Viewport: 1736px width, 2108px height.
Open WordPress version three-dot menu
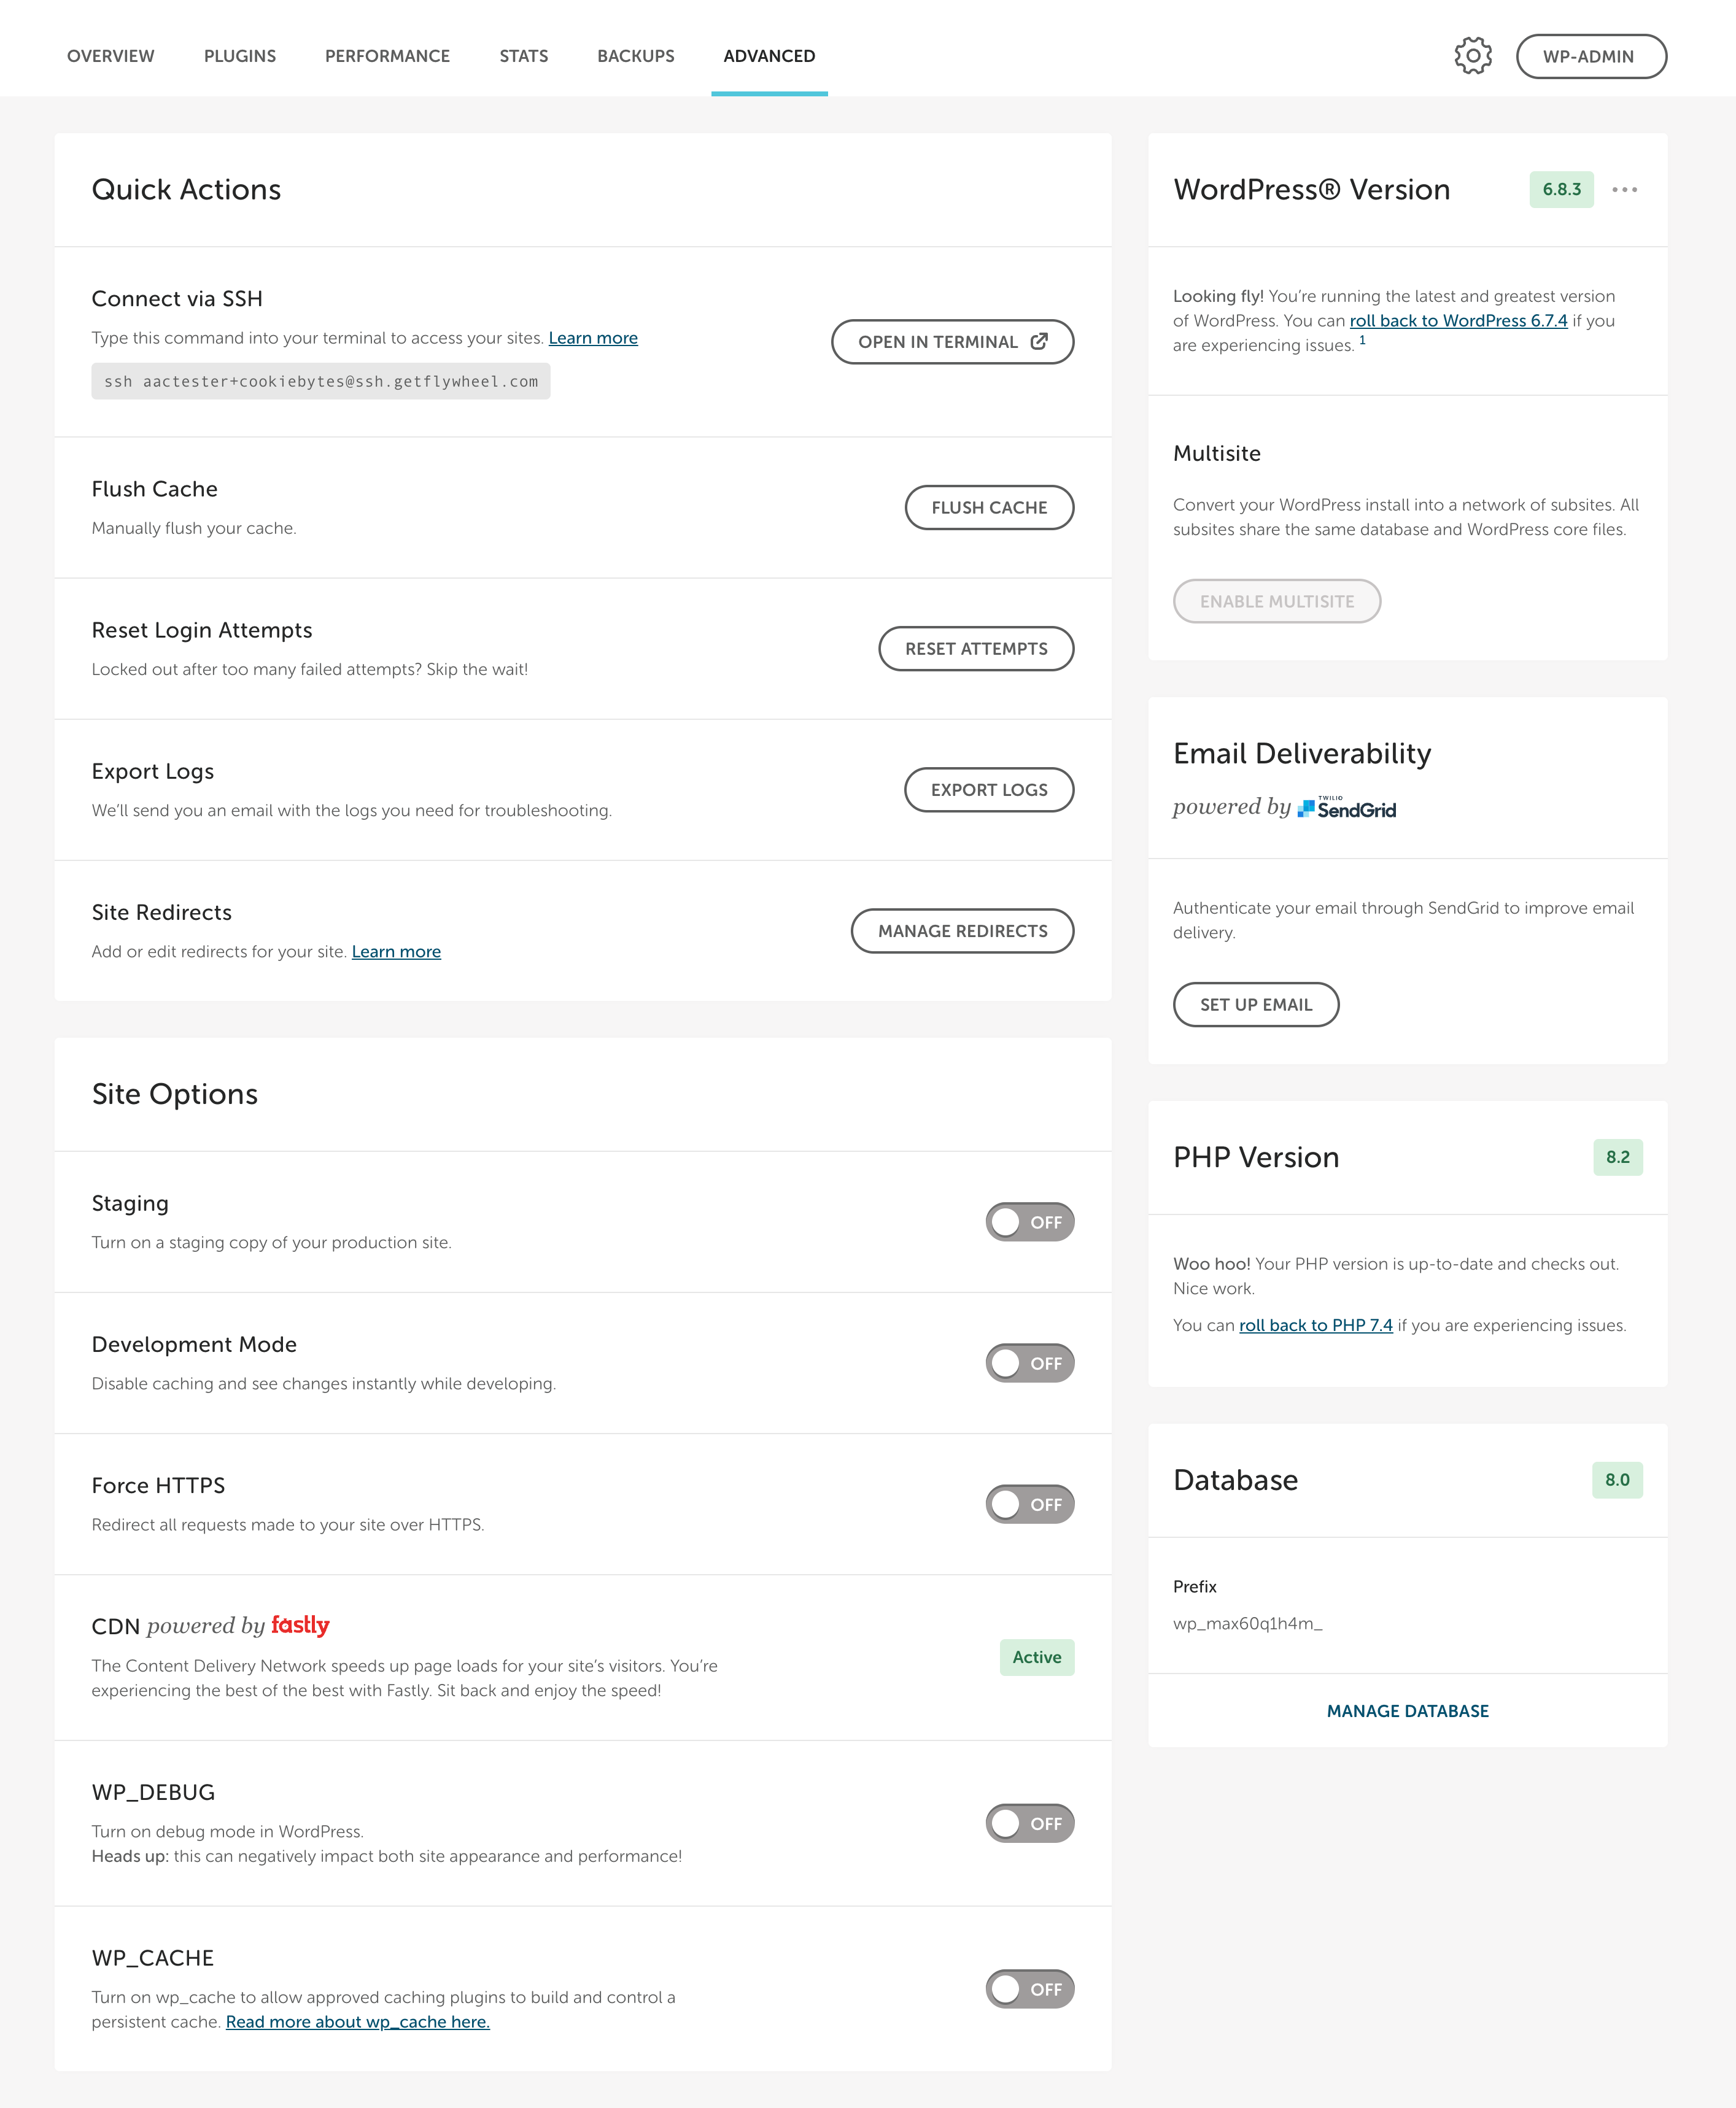1624,190
